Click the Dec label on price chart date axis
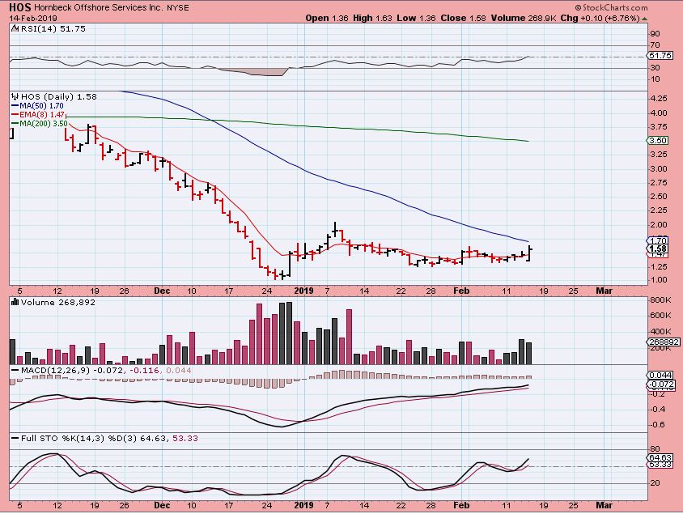 (162, 291)
